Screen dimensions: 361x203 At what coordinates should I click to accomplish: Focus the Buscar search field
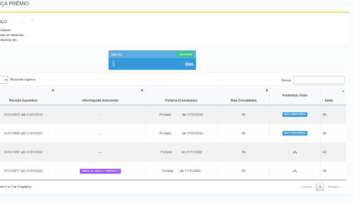318,80
